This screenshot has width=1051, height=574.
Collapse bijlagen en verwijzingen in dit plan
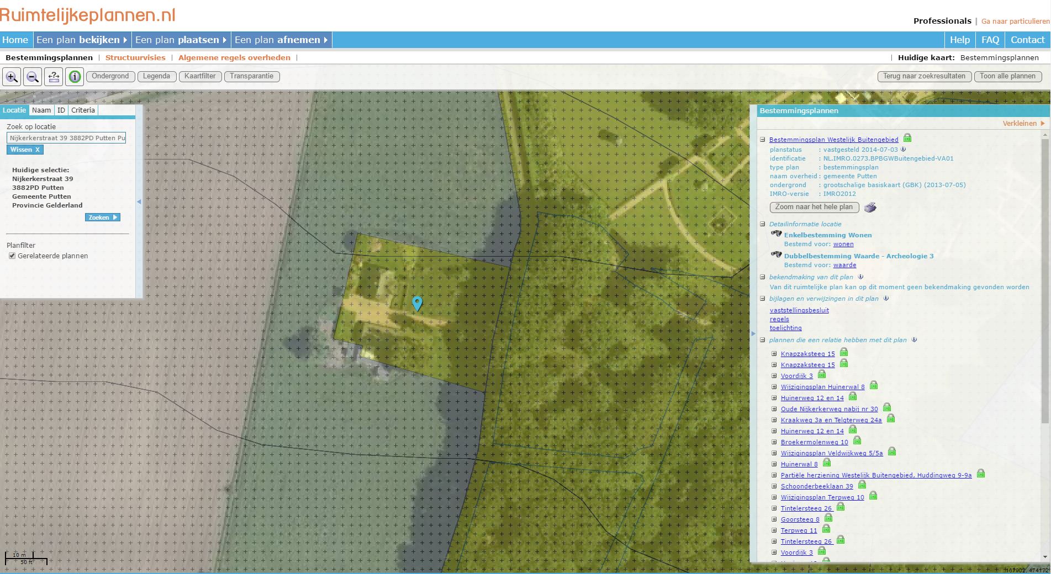pyautogui.click(x=763, y=299)
